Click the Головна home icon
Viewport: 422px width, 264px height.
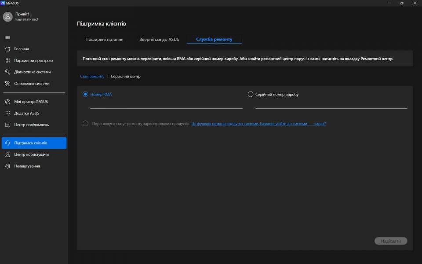point(7,49)
